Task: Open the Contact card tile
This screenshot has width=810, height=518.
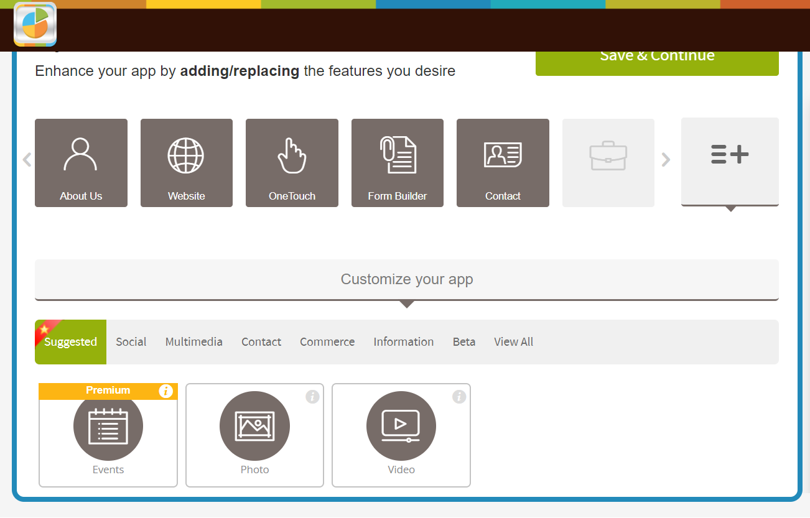Action: [x=503, y=163]
